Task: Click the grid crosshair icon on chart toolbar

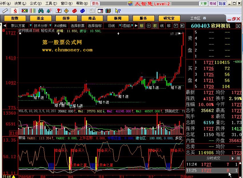Action: [149, 26]
